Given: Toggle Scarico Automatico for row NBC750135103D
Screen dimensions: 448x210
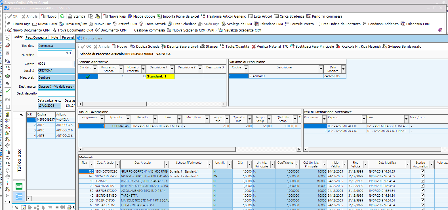Looking at the screenshot, I should (x=422, y=195).
